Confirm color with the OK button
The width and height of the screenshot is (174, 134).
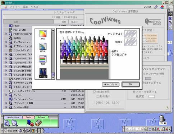click(x=131, y=84)
